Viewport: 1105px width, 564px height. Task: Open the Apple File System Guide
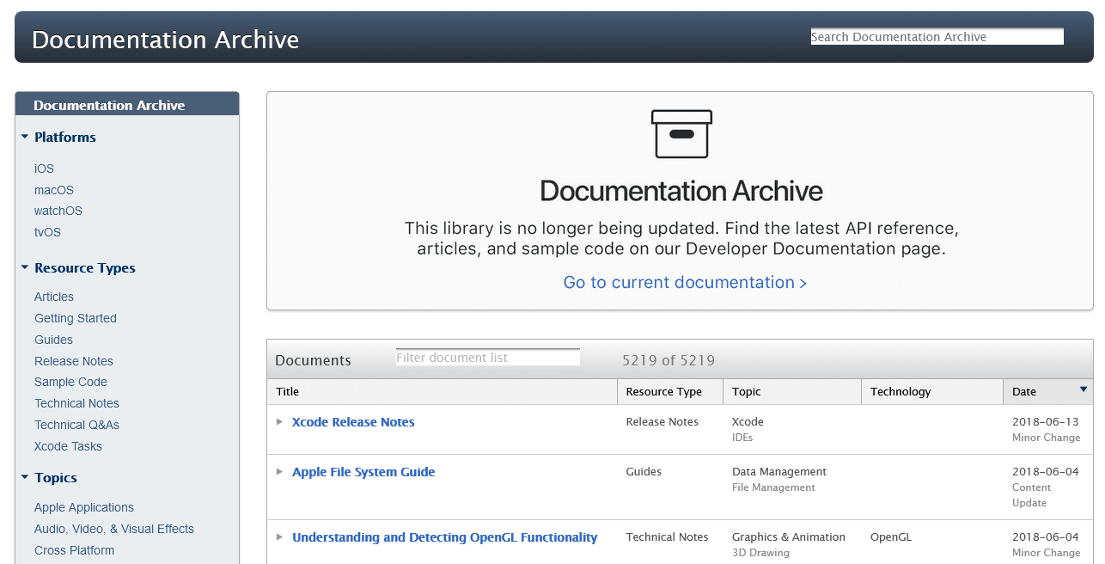(x=363, y=472)
